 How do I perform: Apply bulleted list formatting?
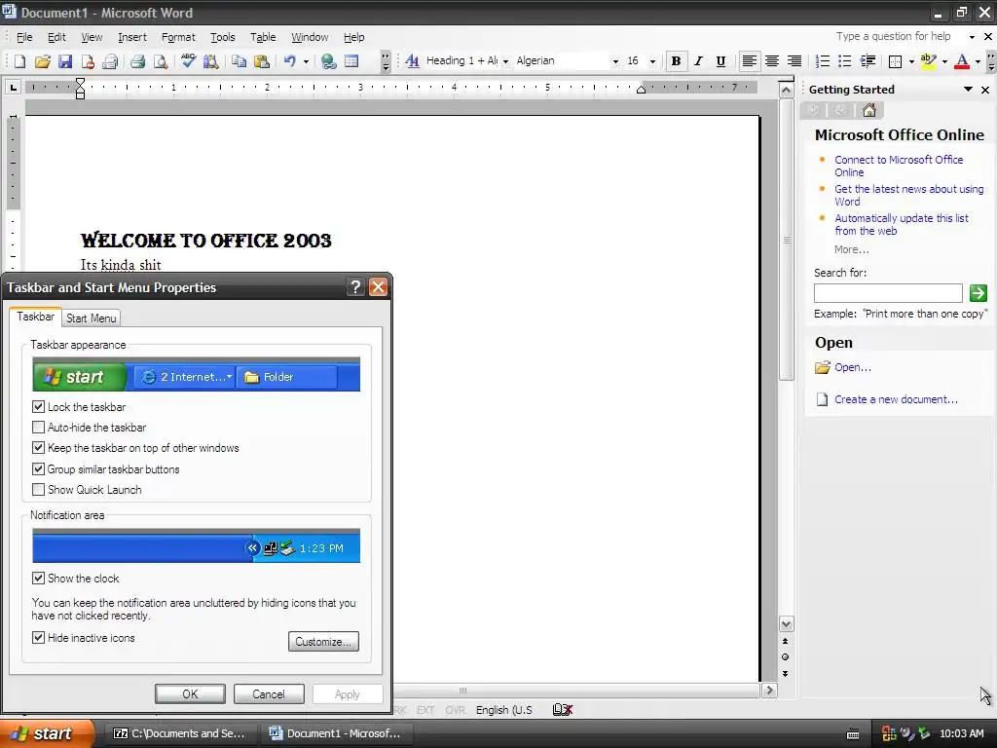tap(844, 61)
